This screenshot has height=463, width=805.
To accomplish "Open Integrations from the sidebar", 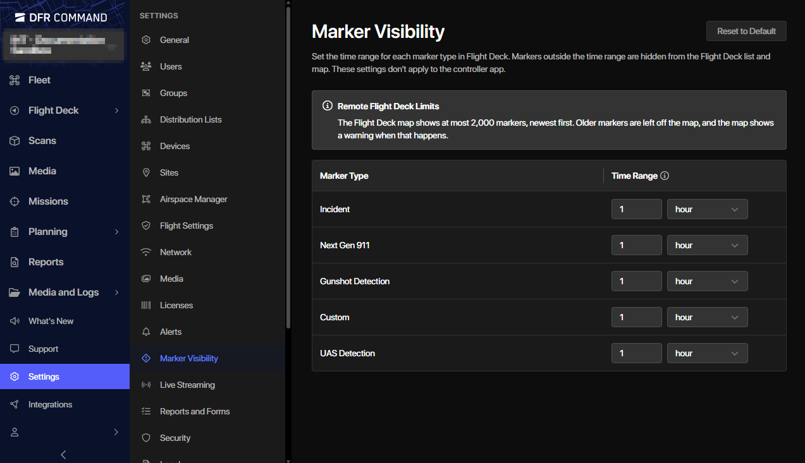I will point(65,404).
